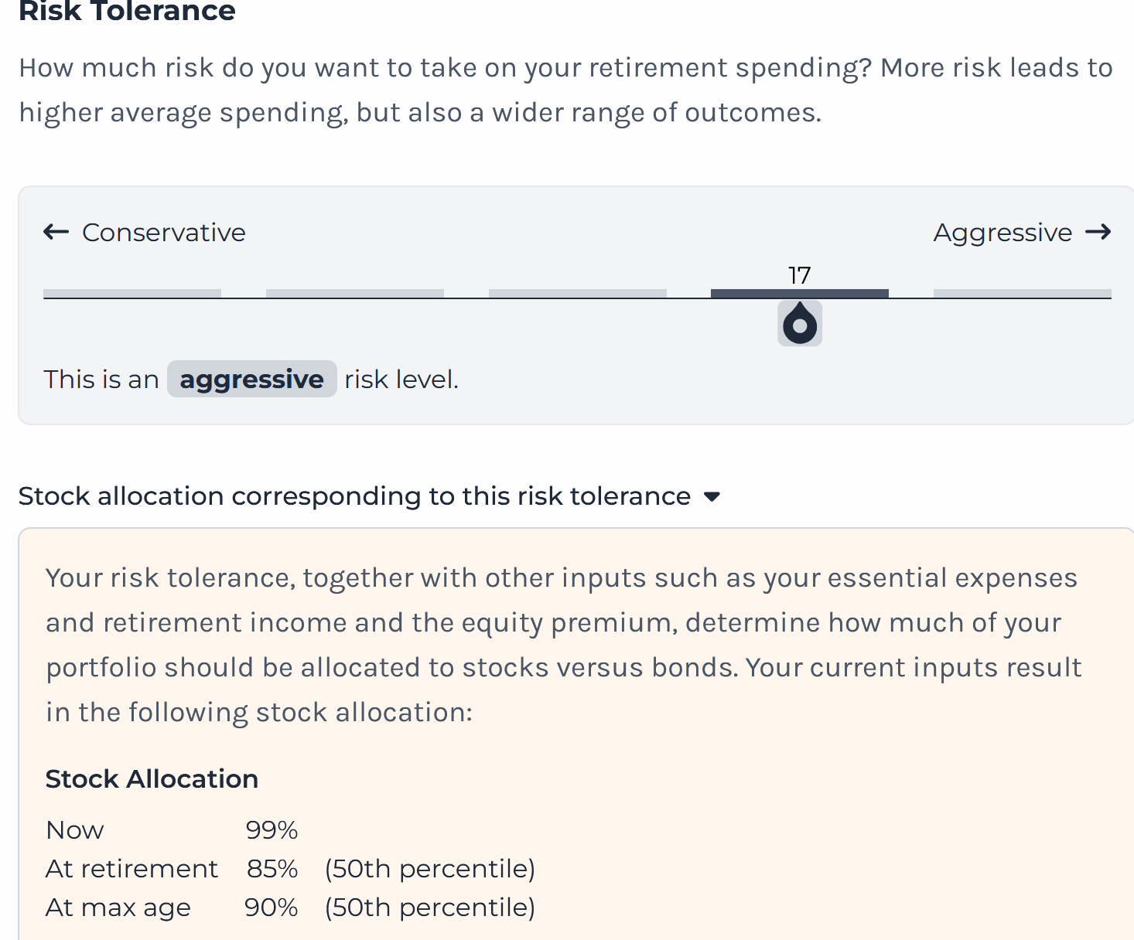Click the 99% Now allocation value
Viewport: 1134px width, 940px height.
click(x=272, y=830)
